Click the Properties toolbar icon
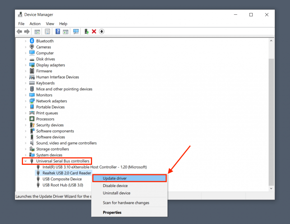 (x=48, y=31)
